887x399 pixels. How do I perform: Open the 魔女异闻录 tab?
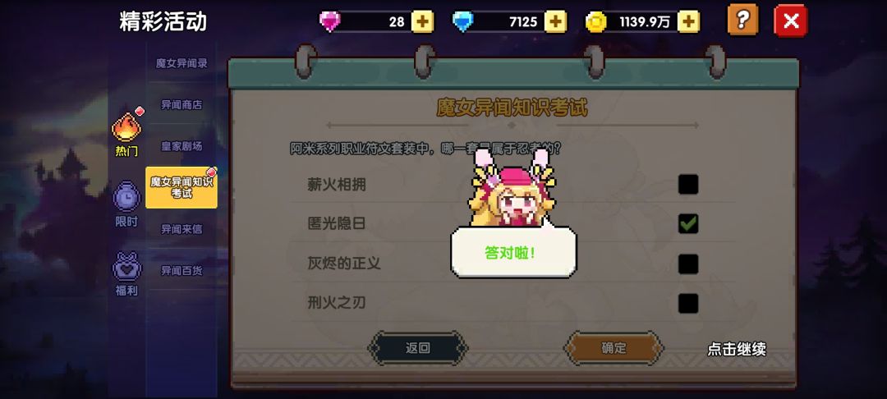point(182,63)
